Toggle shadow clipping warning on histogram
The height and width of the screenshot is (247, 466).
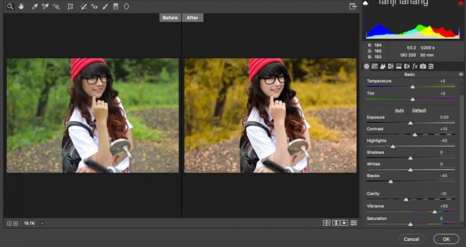coord(366,3)
